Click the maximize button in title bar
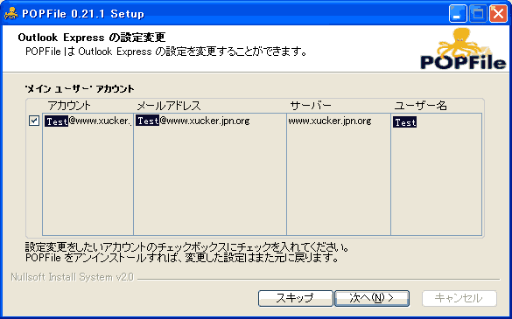 478,14
